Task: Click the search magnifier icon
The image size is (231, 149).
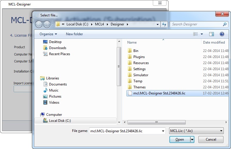Action: tap(225, 24)
